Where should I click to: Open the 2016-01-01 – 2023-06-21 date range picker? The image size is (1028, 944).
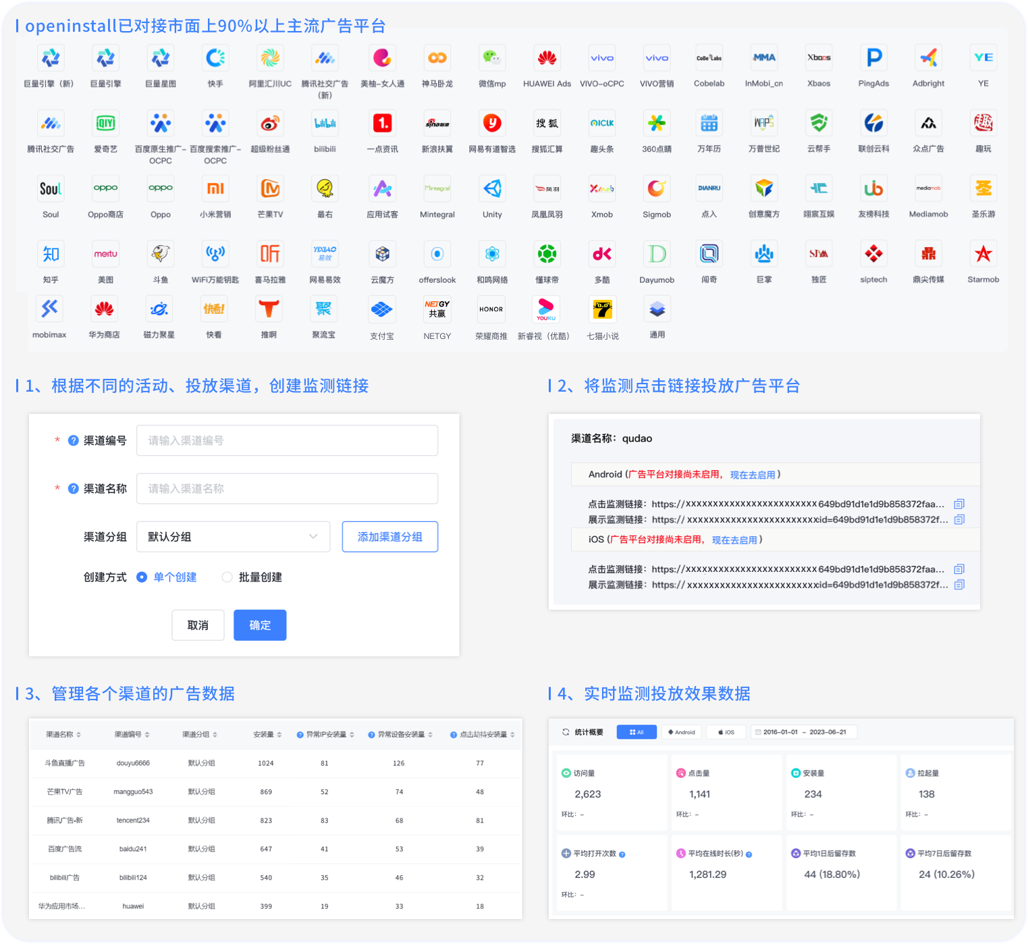point(803,732)
